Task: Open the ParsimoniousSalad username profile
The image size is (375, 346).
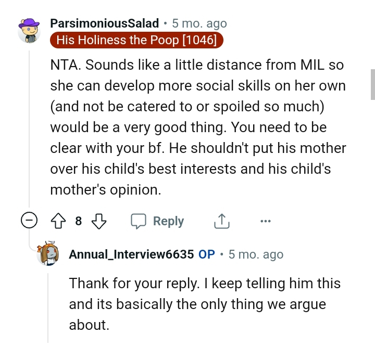Action: (104, 23)
